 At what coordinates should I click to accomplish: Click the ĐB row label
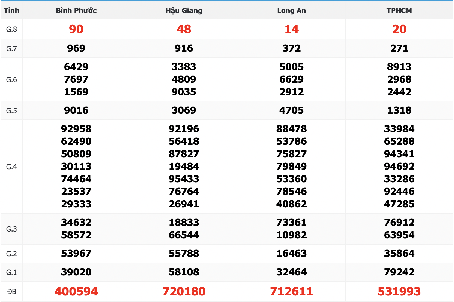pyautogui.click(x=11, y=292)
